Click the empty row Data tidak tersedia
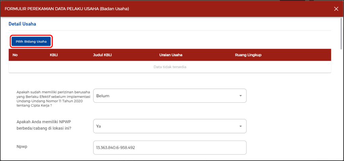Screen dimensions: 344x161 [170, 67]
